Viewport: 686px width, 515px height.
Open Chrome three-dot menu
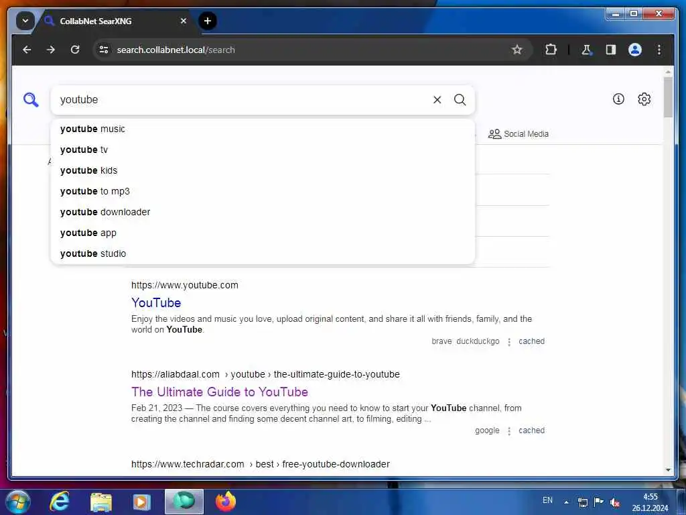pyautogui.click(x=659, y=50)
